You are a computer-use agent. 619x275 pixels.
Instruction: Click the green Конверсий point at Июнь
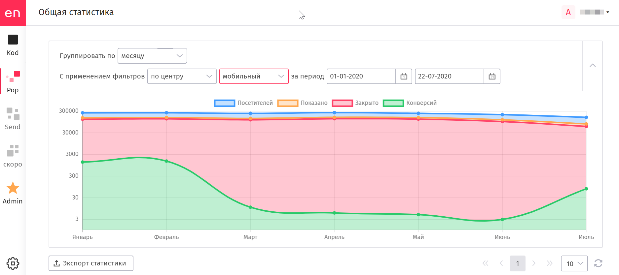502,220
